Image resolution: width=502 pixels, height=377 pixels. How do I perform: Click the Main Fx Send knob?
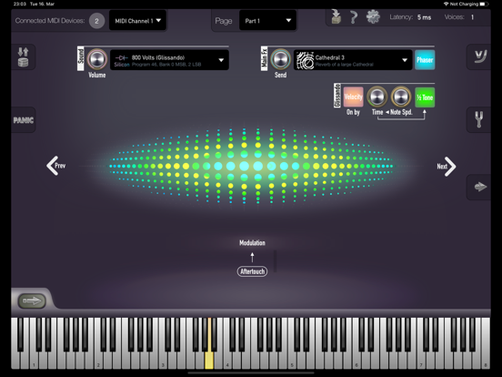(x=280, y=59)
